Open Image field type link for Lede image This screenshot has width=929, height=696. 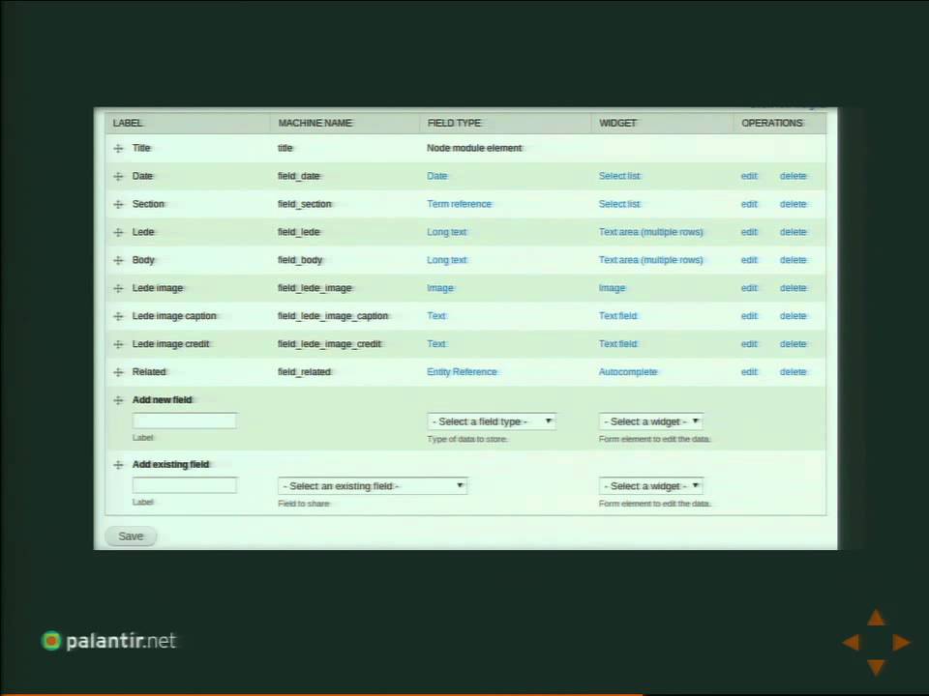click(440, 288)
